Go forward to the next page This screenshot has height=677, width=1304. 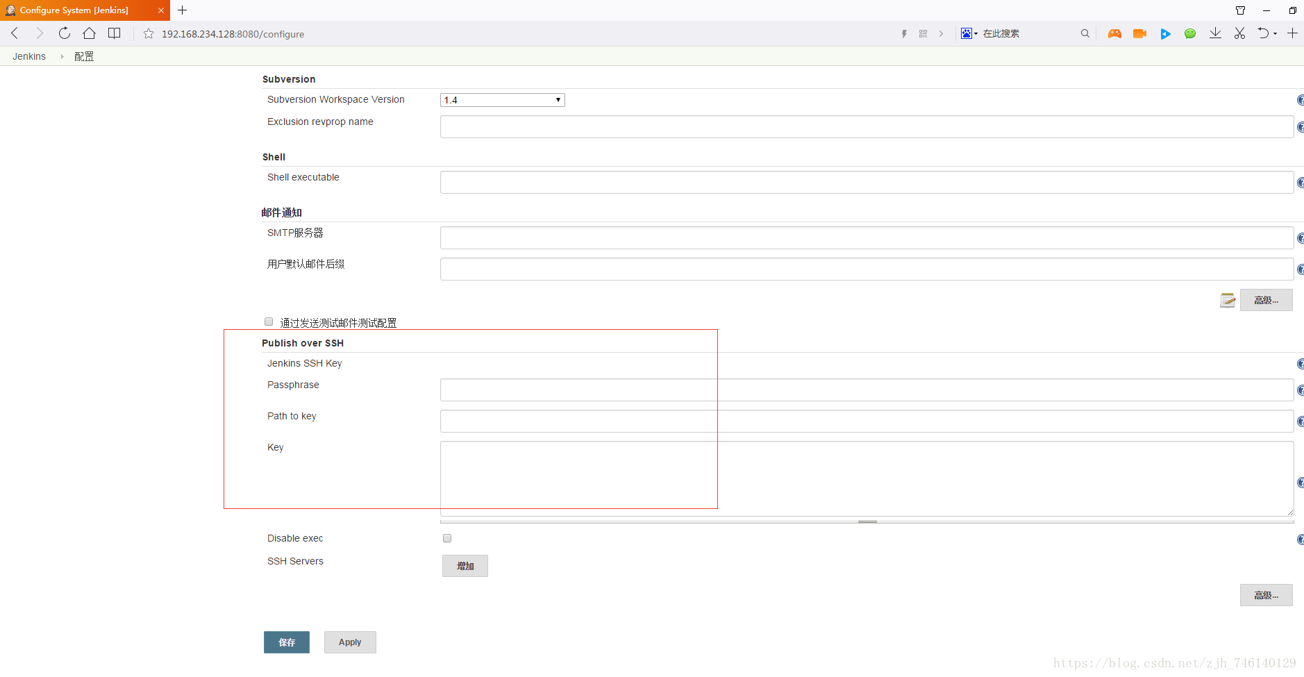coord(39,33)
